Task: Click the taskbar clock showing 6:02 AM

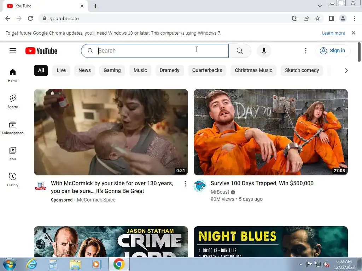Action: click(x=344, y=264)
